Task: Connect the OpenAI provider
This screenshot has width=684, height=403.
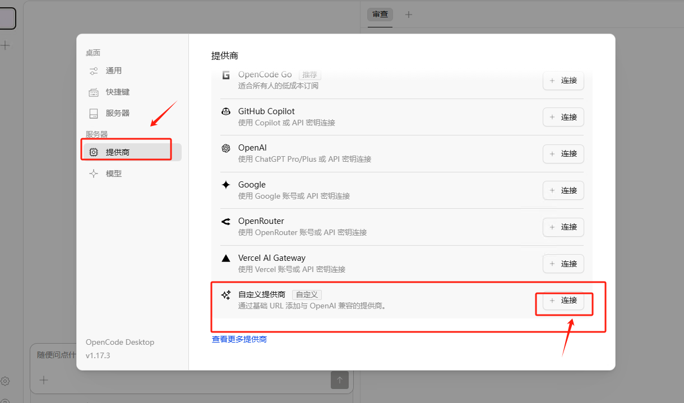Action: [563, 154]
